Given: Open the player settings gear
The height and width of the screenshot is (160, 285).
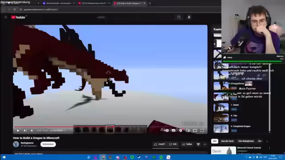Looking at the screenshot, I should (x=180, y=130).
